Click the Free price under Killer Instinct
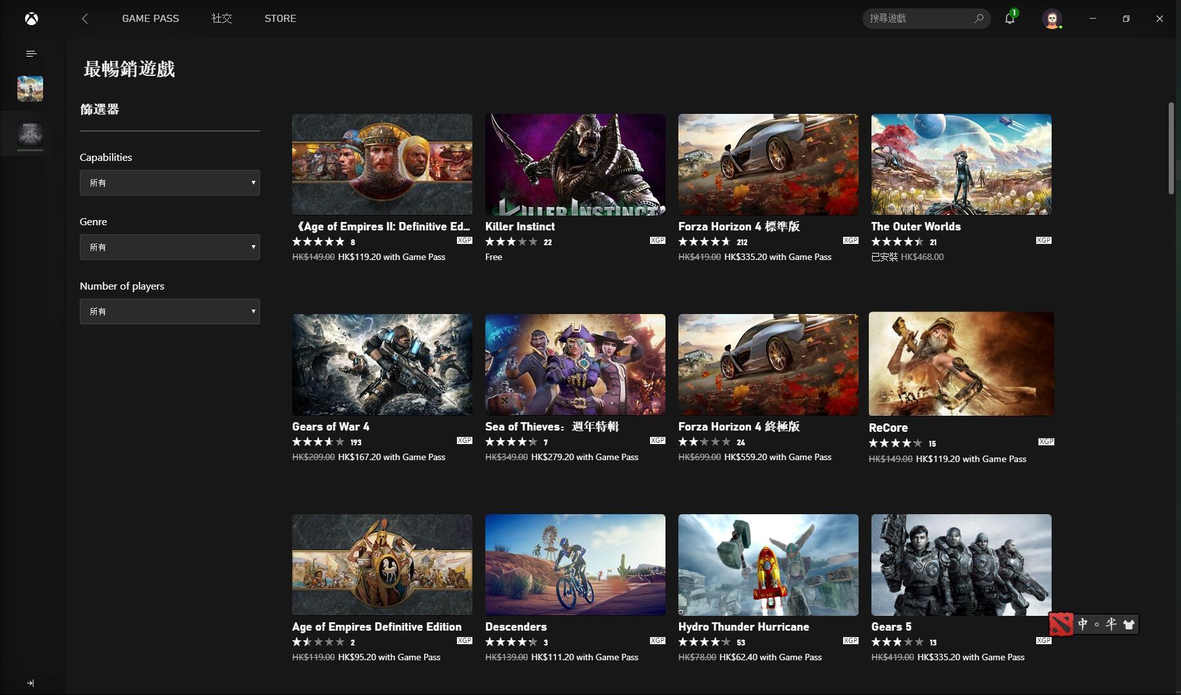1181x695 pixels. pyautogui.click(x=494, y=257)
